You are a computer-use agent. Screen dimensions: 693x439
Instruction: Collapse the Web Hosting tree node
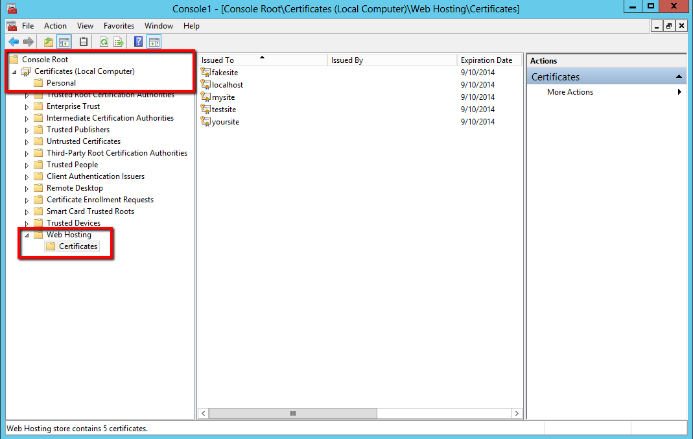tap(27, 235)
